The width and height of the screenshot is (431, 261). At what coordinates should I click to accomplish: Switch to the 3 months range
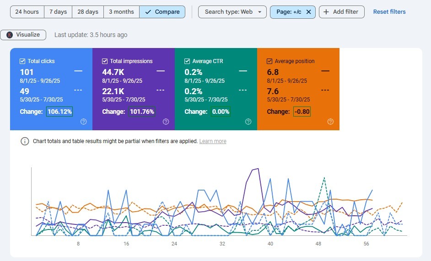click(121, 12)
